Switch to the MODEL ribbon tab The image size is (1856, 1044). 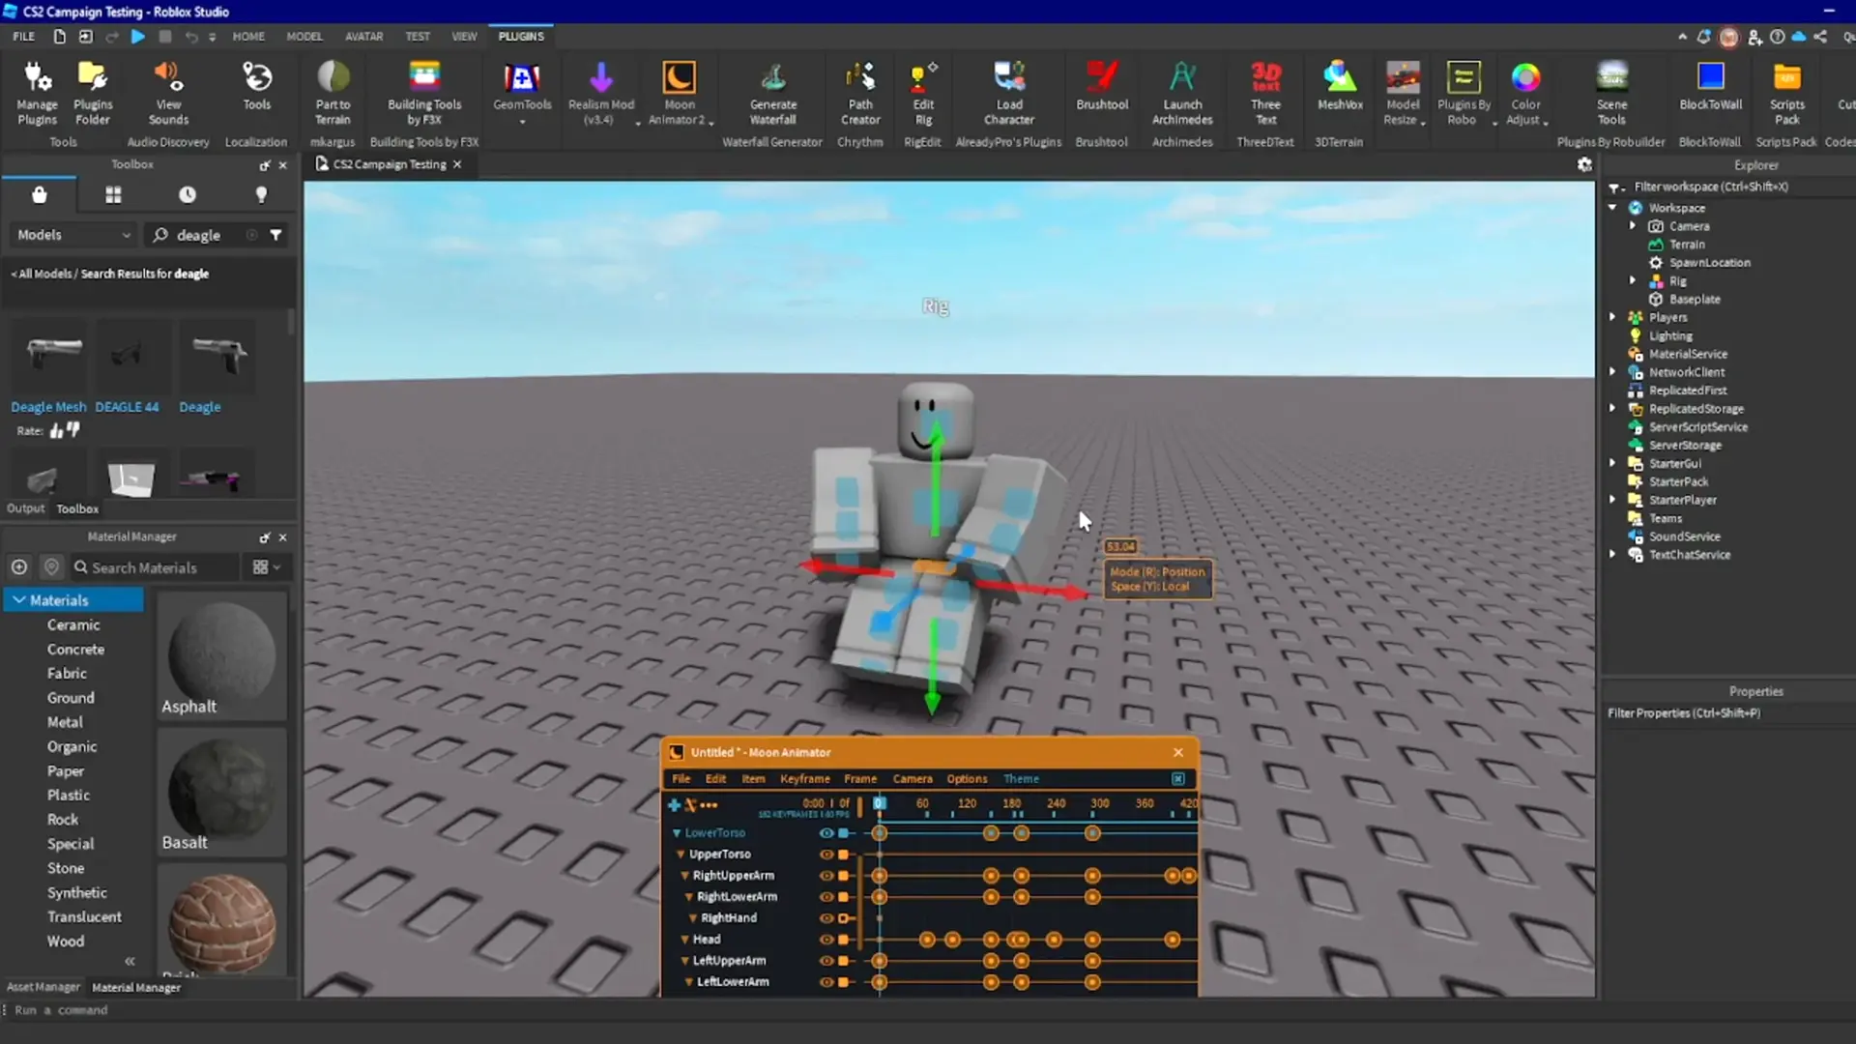pyautogui.click(x=304, y=36)
